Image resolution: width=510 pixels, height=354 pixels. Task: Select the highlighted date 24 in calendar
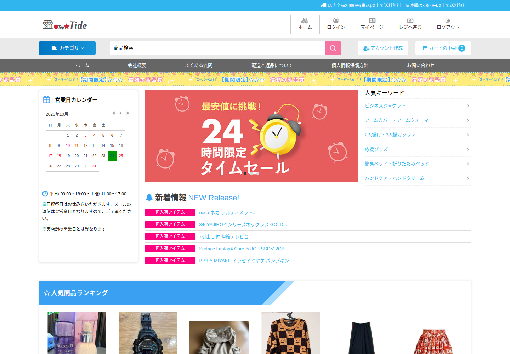(x=112, y=156)
